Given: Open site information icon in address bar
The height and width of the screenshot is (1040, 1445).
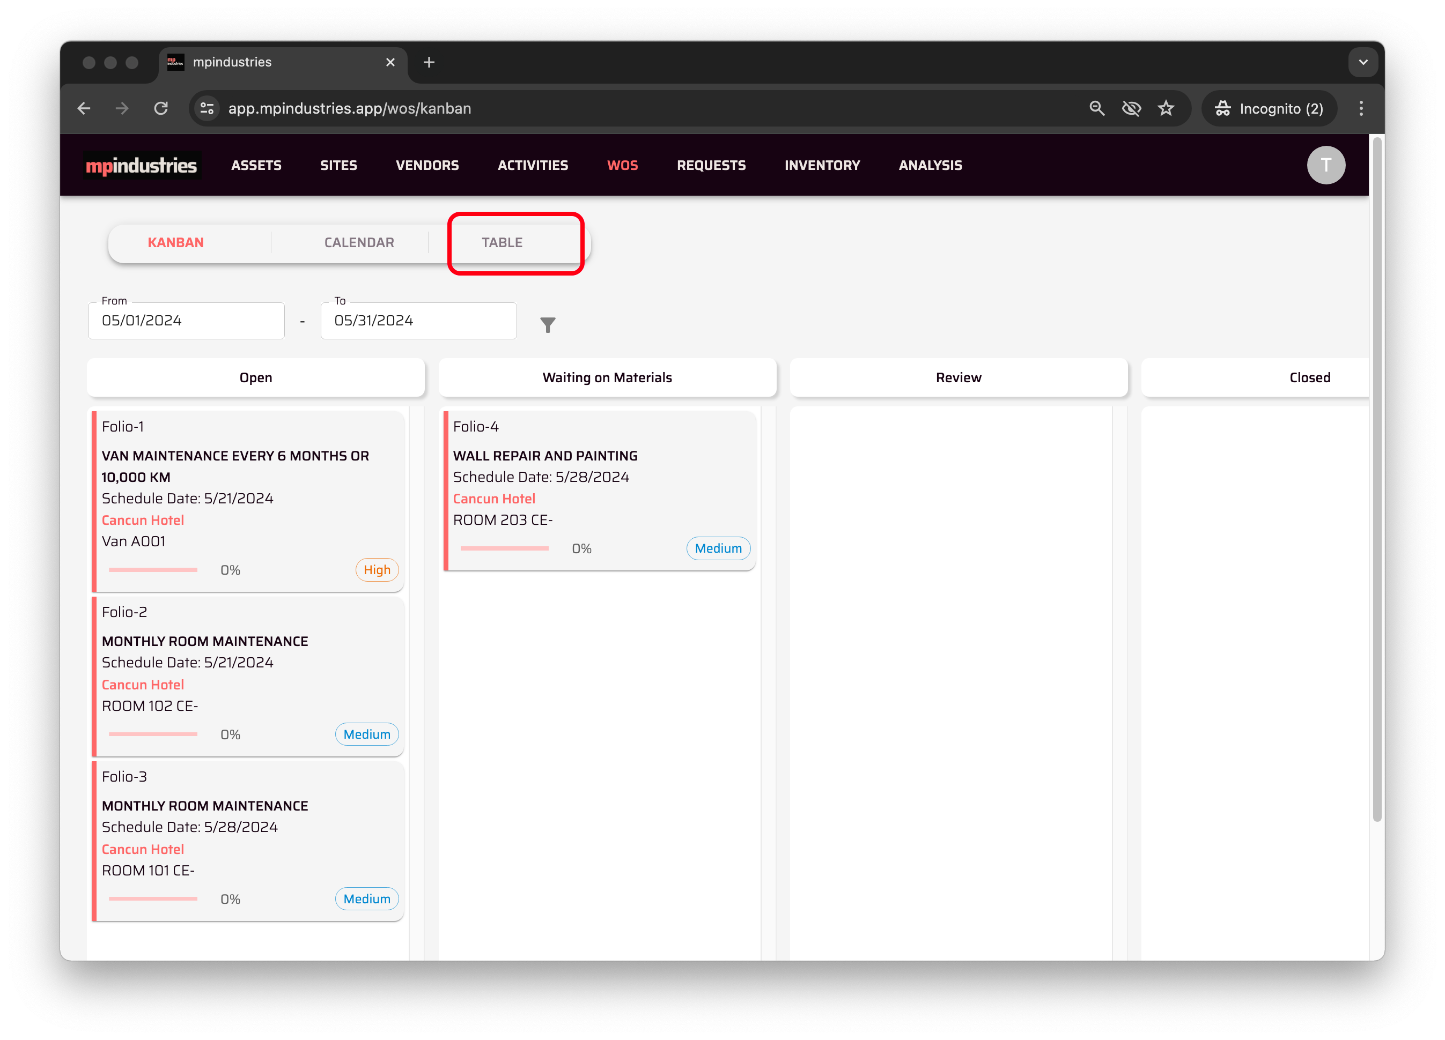Looking at the screenshot, I should coord(207,109).
